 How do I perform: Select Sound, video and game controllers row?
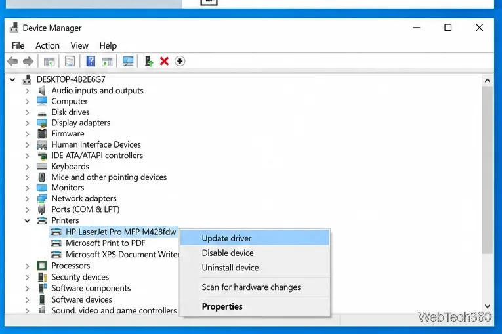(114, 310)
